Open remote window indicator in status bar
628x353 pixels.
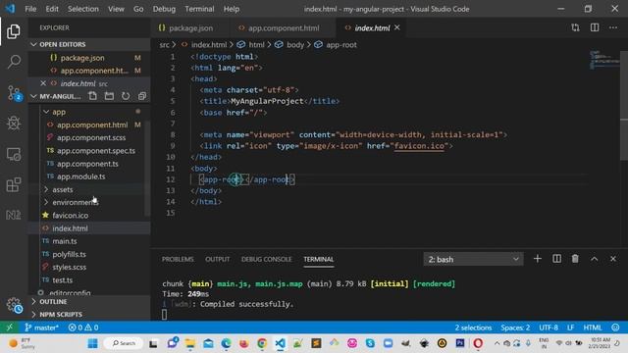(9, 328)
